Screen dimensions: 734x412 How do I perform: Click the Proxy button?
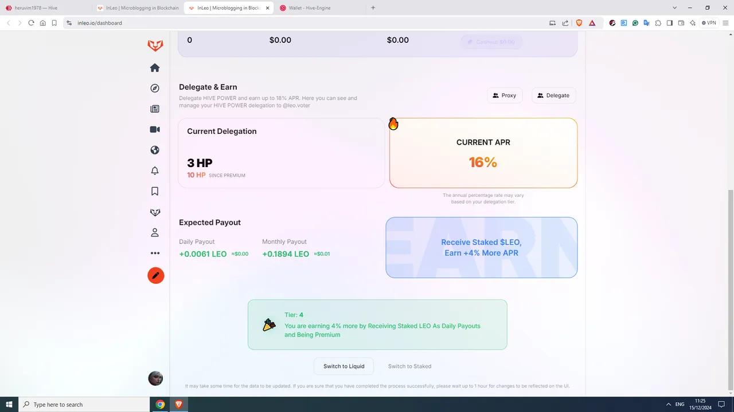pos(505,96)
